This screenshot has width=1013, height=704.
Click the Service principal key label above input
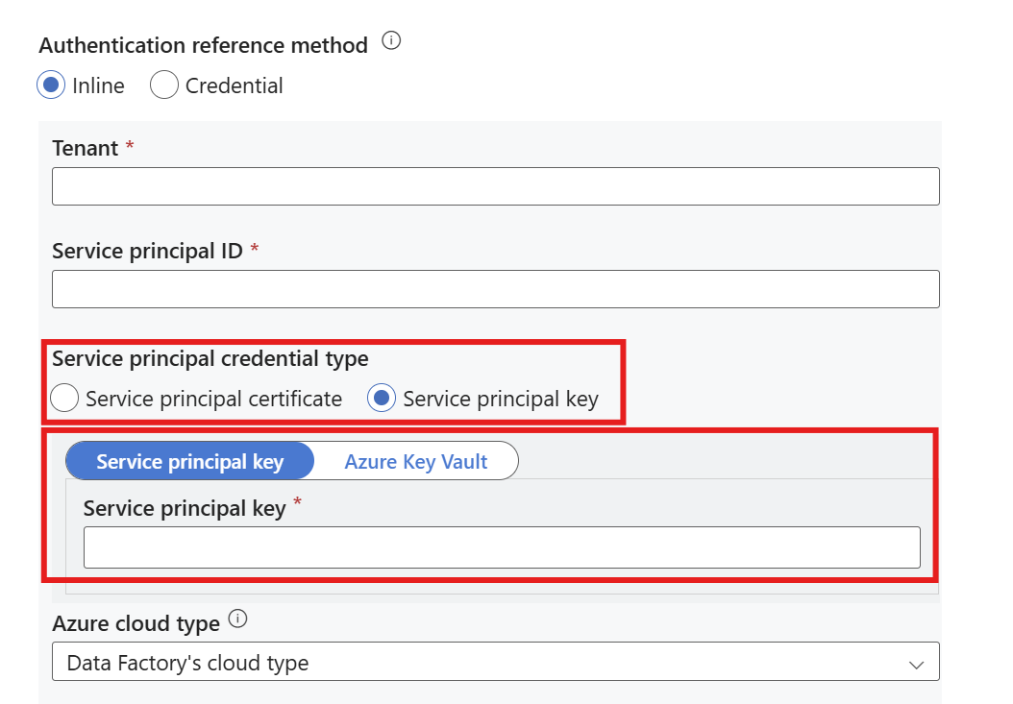pyautogui.click(x=185, y=509)
